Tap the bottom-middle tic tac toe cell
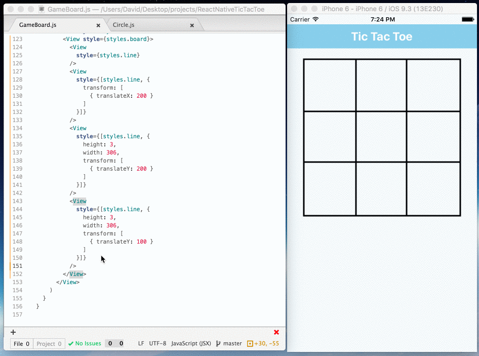Viewport: 479px width, 356px height. click(381, 189)
